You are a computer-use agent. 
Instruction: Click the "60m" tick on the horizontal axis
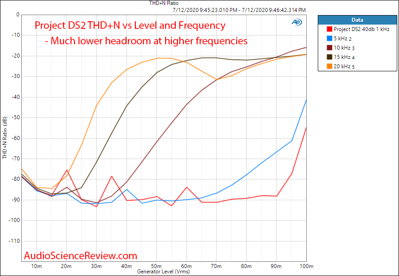click(x=186, y=266)
